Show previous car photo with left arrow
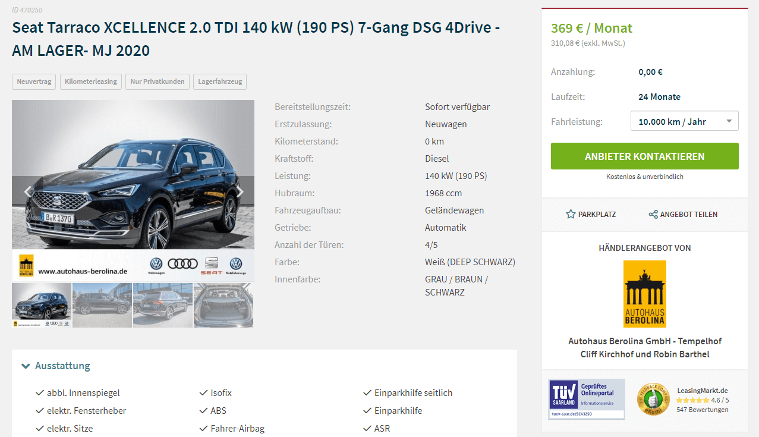This screenshot has height=437, width=759. tap(27, 191)
